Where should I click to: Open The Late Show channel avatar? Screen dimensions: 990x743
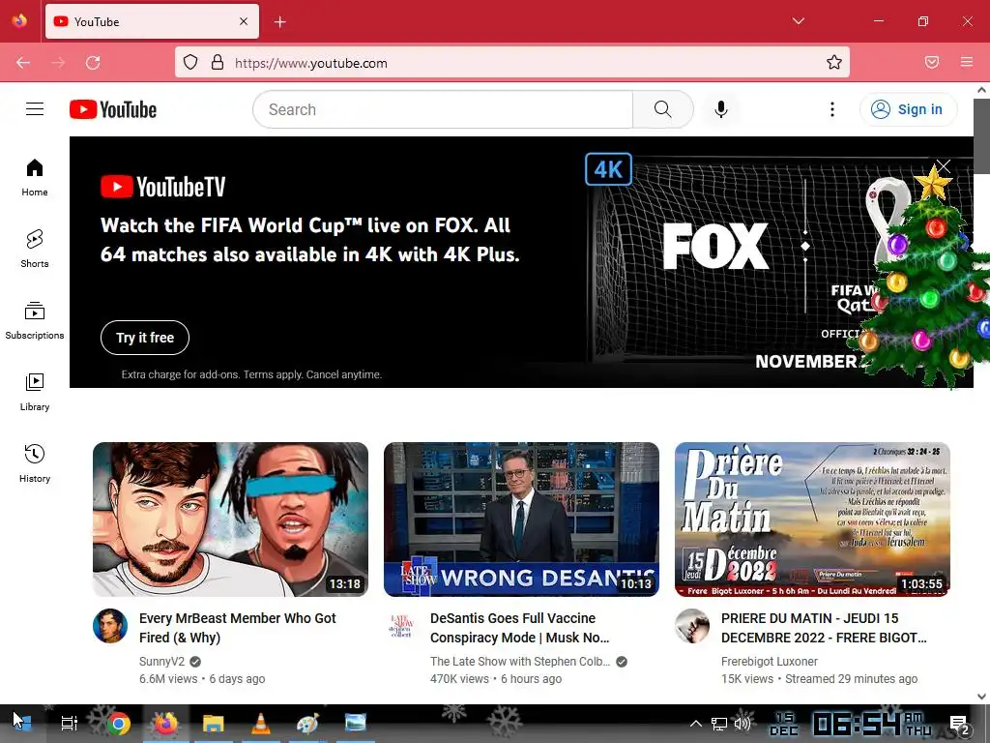(401, 626)
